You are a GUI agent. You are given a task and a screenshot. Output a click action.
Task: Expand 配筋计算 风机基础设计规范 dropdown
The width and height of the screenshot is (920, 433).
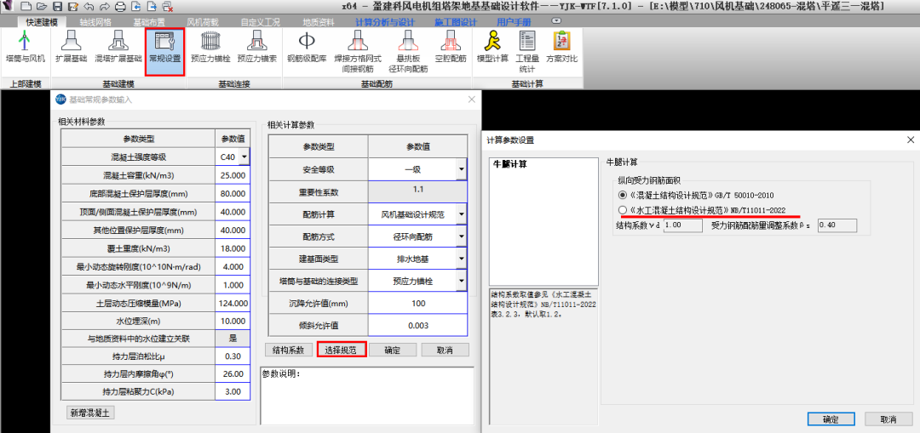[x=462, y=215]
